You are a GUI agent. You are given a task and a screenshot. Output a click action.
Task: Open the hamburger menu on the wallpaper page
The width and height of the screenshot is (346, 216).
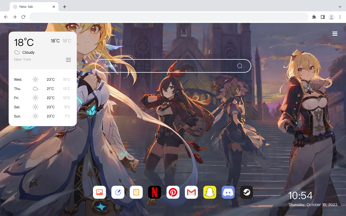pyautogui.click(x=335, y=34)
